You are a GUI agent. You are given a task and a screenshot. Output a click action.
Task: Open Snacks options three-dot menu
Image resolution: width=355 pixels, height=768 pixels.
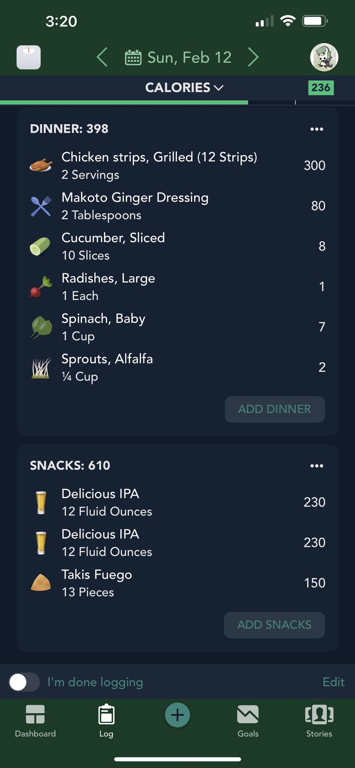click(317, 466)
